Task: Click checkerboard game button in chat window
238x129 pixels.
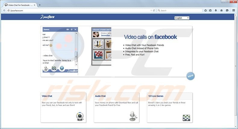Action: (x=54, y=68)
